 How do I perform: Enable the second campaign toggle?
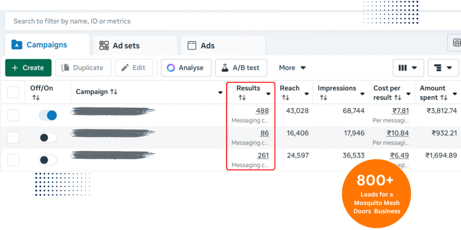point(48,138)
